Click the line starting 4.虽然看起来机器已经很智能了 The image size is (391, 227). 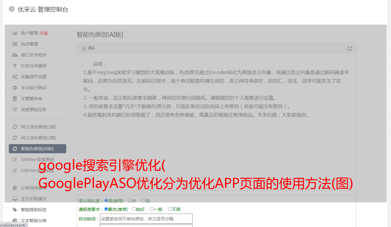click(196, 115)
